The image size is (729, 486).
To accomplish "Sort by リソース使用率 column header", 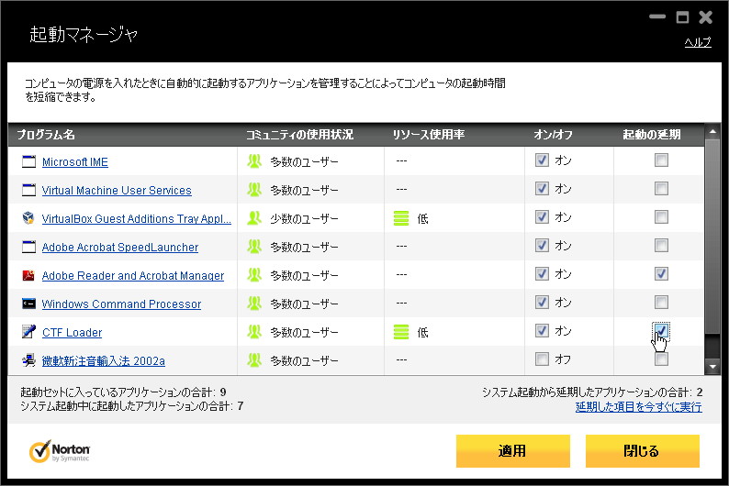I will pyautogui.click(x=428, y=135).
